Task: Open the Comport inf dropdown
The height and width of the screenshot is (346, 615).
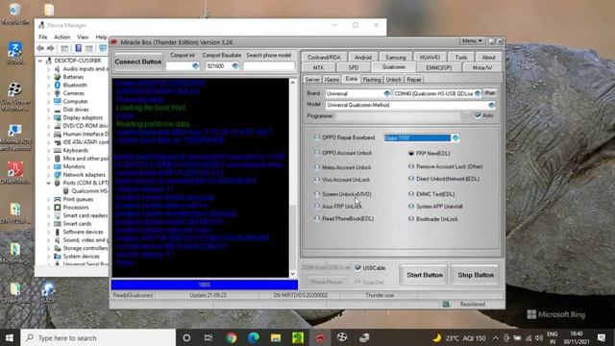Action: click(x=195, y=66)
